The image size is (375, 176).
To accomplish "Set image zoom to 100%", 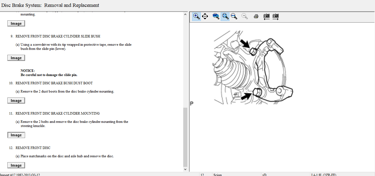I will [216, 16].
